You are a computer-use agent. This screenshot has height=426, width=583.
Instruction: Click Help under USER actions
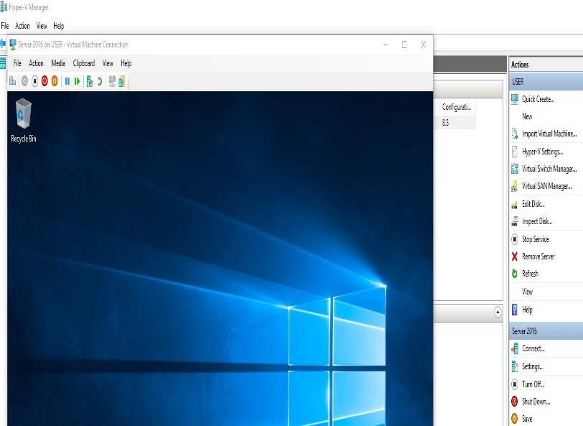(527, 310)
